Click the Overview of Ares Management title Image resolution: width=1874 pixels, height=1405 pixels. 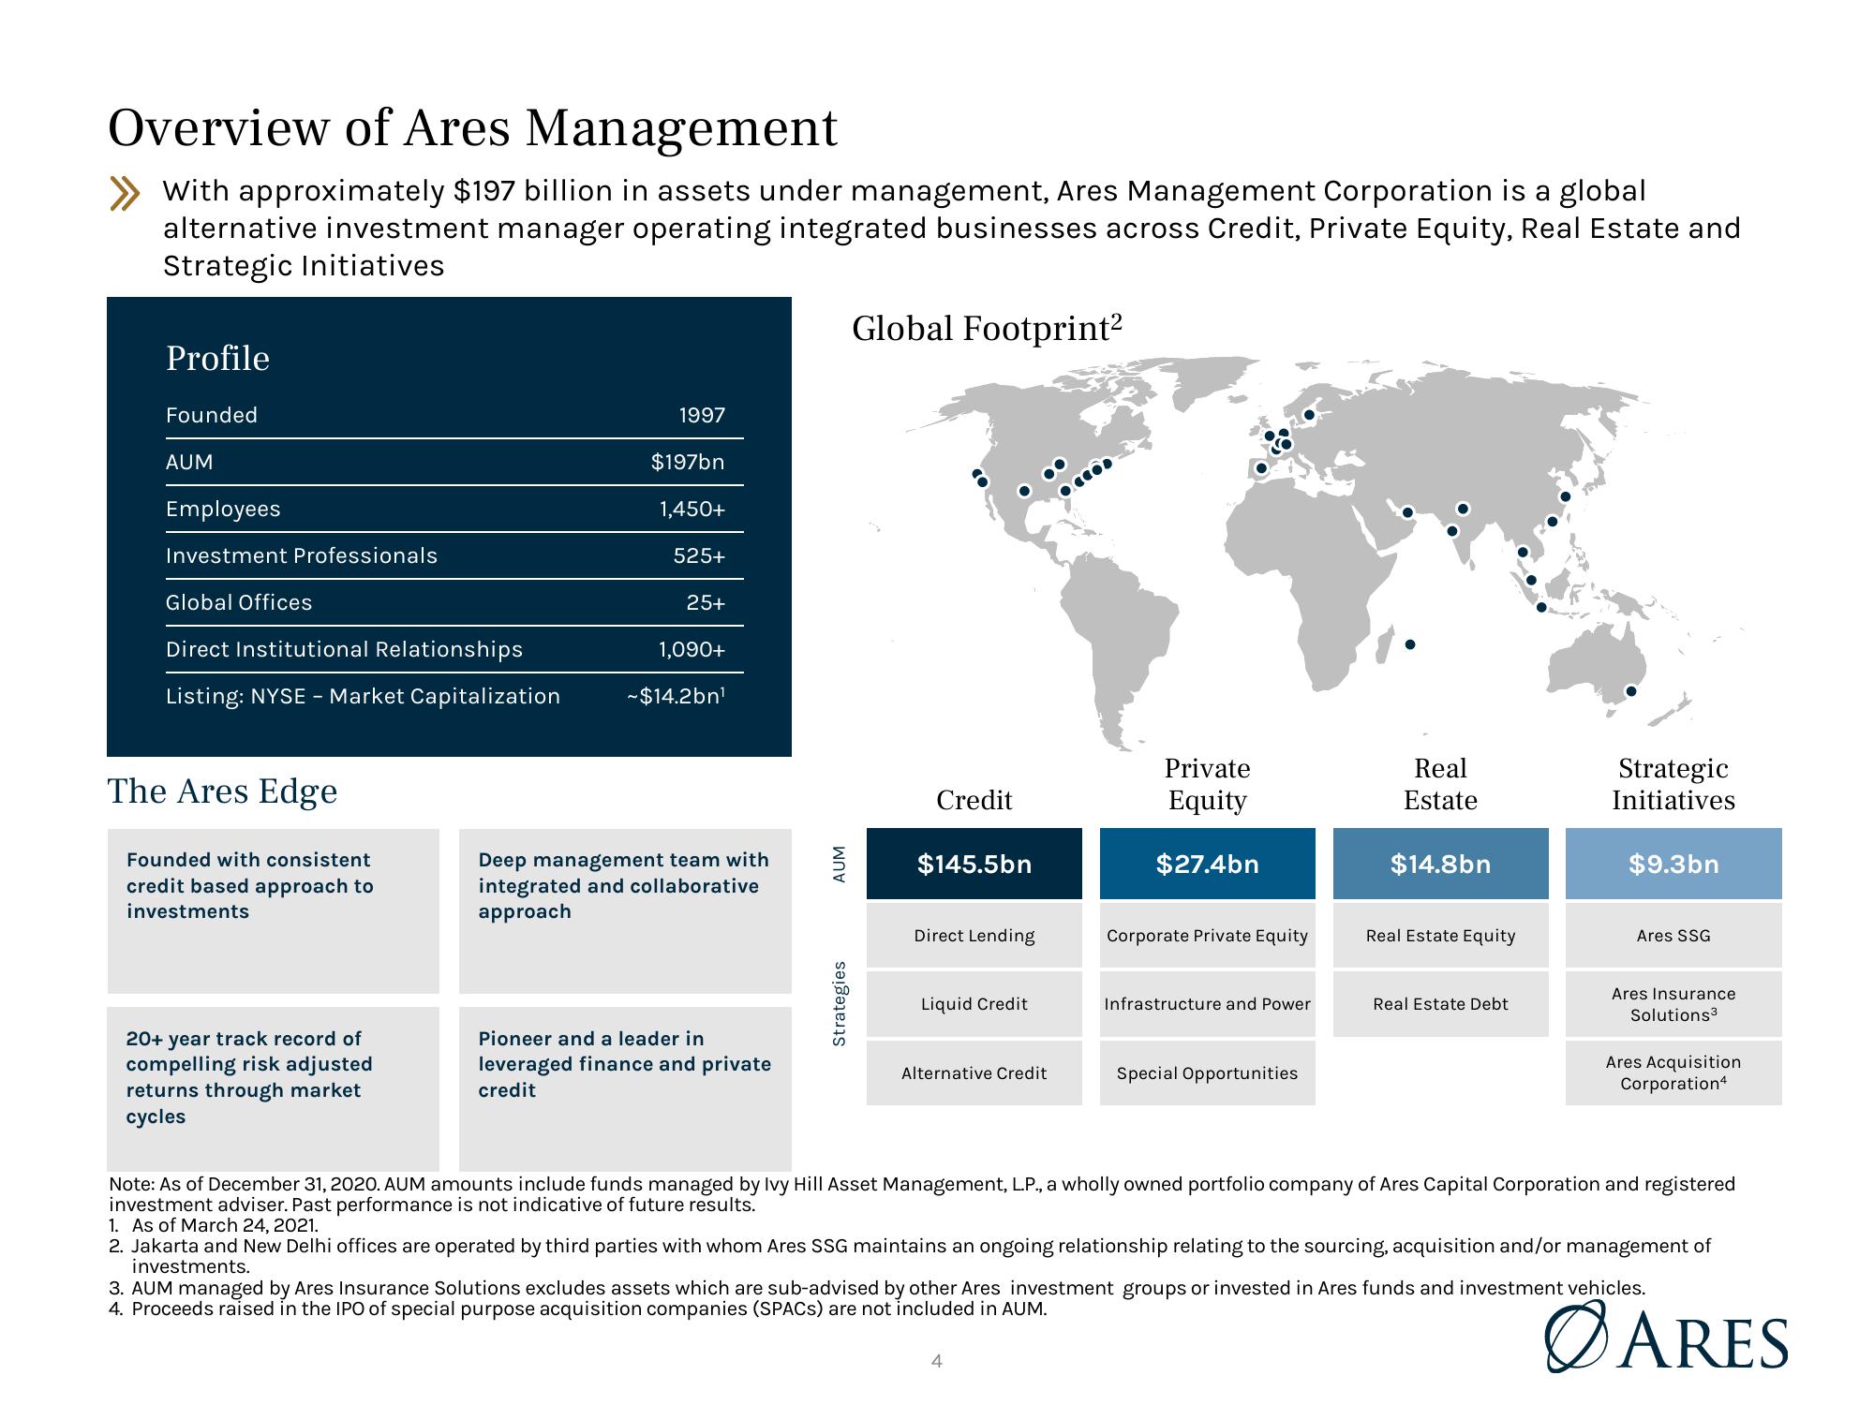tap(472, 128)
